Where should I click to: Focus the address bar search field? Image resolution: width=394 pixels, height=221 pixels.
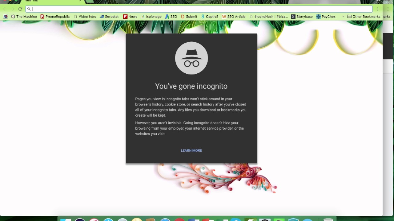coord(199,9)
